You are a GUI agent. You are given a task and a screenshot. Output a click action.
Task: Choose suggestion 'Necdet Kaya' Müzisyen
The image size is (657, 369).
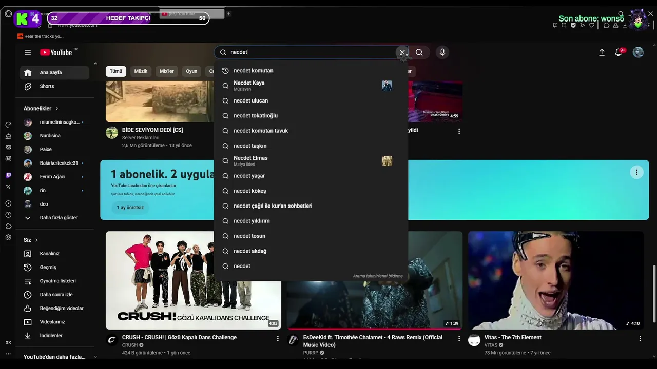click(x=311, y=86)
